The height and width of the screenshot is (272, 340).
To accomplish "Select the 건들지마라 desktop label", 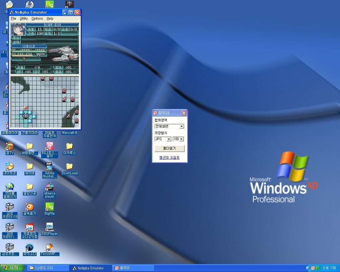I will [x=30, y=133].
